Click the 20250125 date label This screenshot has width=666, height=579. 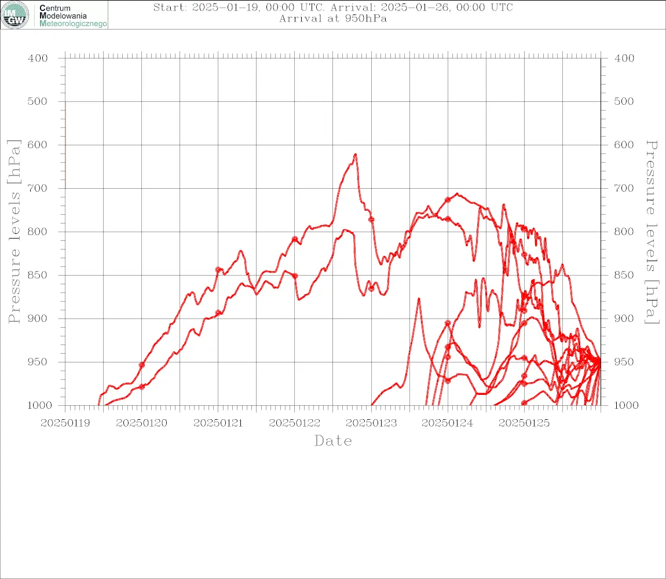pos(524,423)
